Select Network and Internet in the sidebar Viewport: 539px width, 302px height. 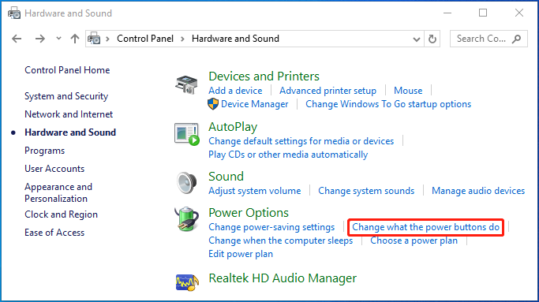[x=69, y=114]
